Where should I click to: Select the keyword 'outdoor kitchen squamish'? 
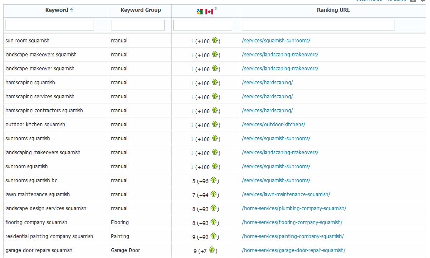[35, 125]
